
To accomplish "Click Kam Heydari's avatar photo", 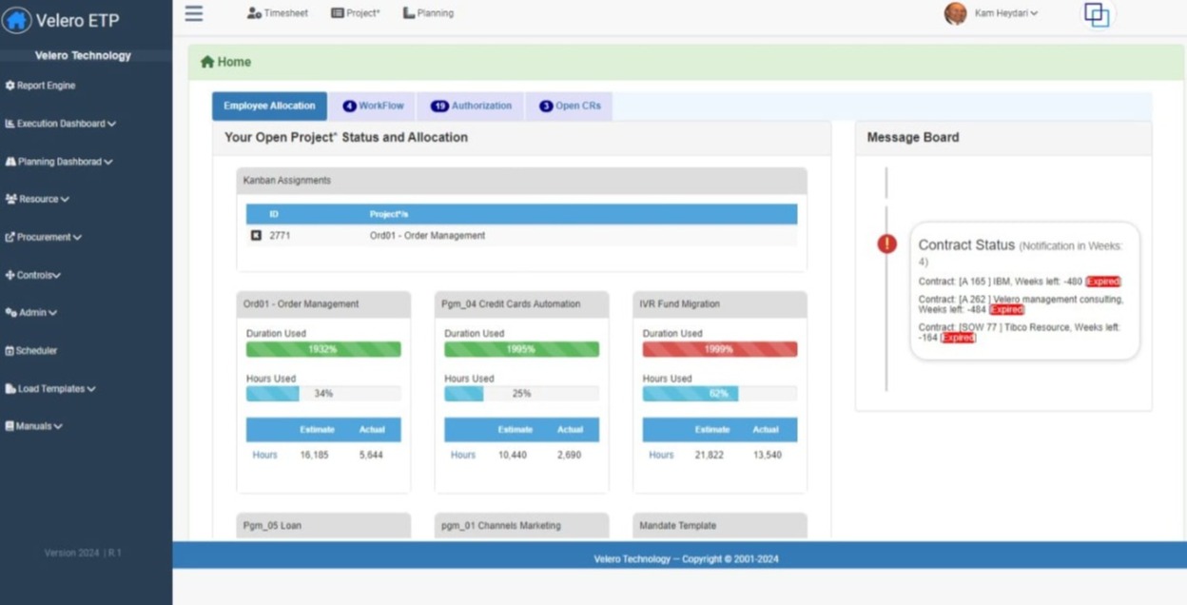I will pyautogui.click(x=956, y=13).
